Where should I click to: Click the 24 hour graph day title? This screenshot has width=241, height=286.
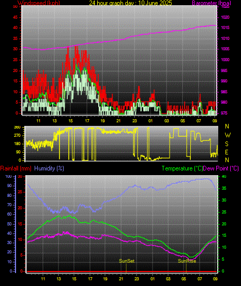130,3
